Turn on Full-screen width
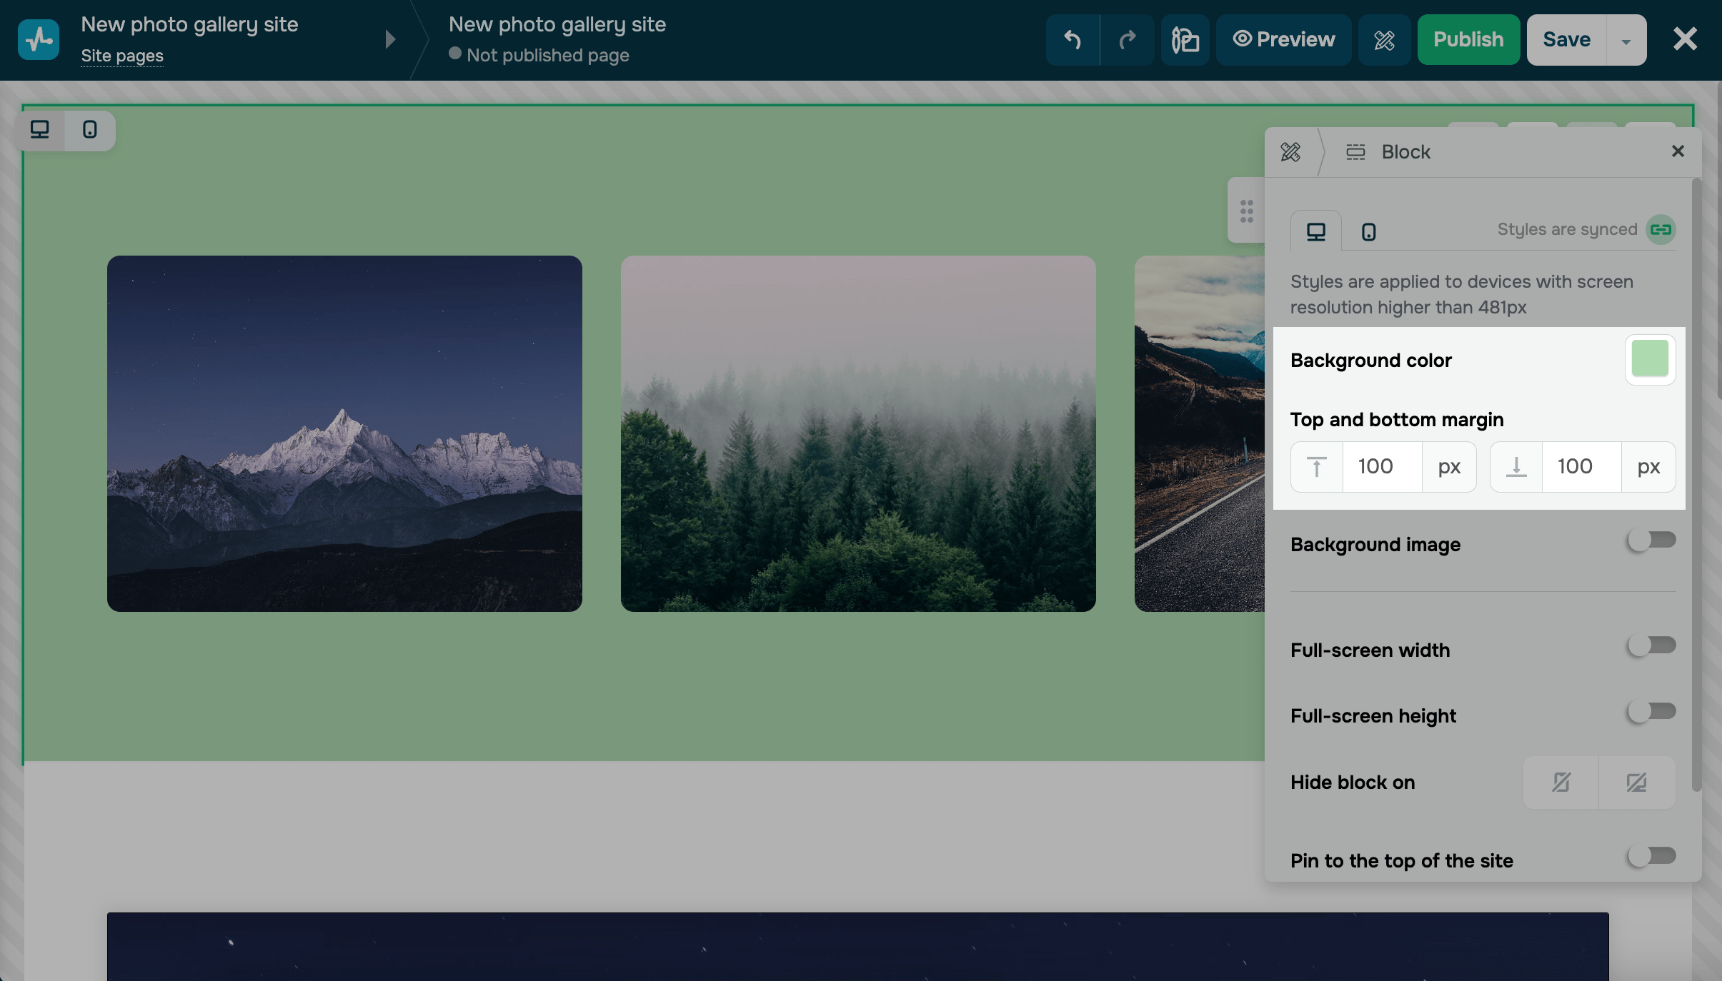Viewport: 1722px width, 981px height. coord(1651,645)
